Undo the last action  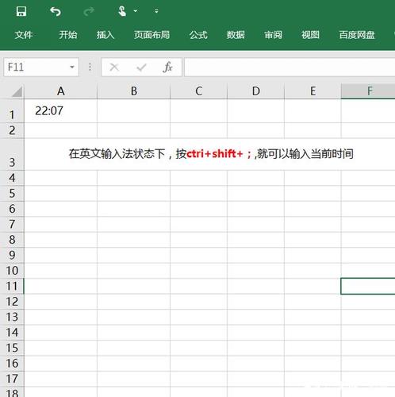point(56,12)
